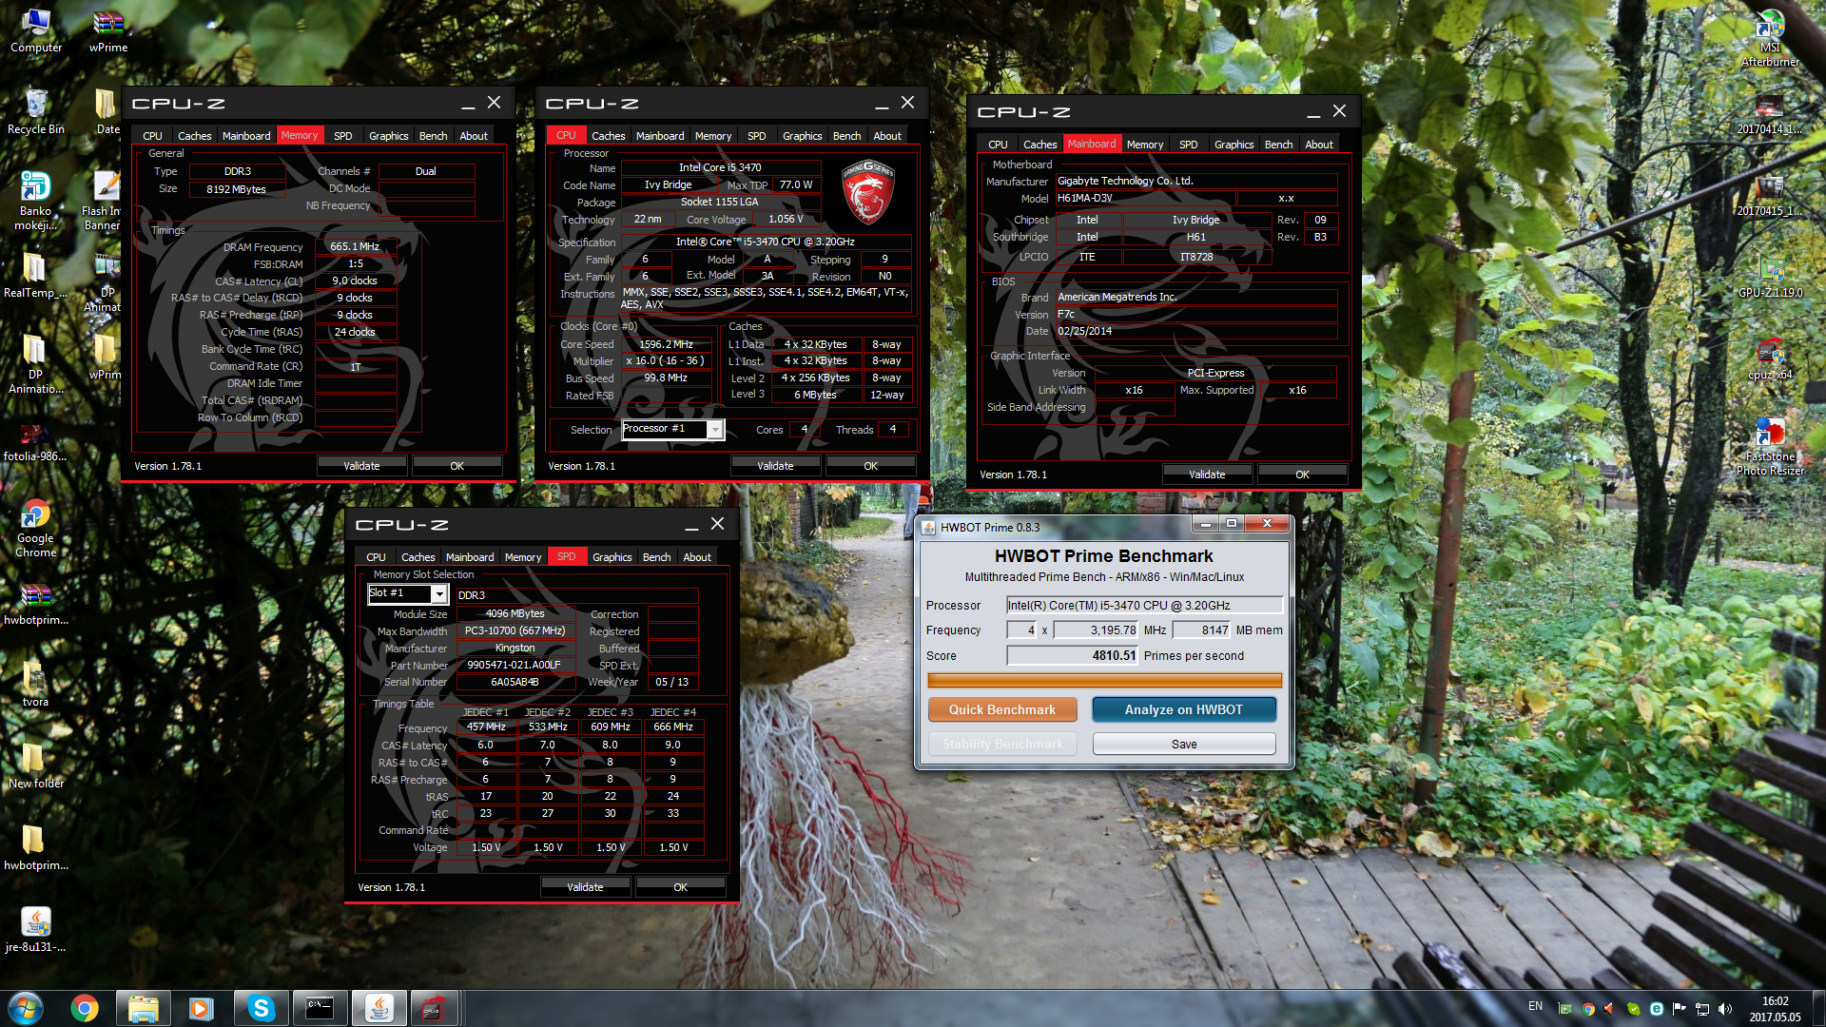Open the Computer desktop icon
The height and width of the screenshot is (1027, 1826).
click(x=36, y=30)
